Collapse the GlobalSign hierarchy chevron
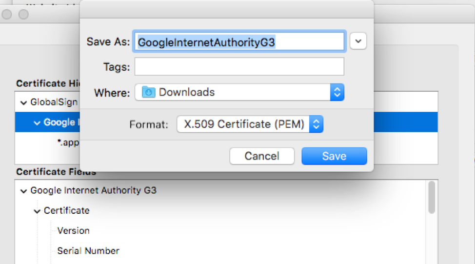Image resolution: width=475 pixels, height=264 pixels. [23, 102]
